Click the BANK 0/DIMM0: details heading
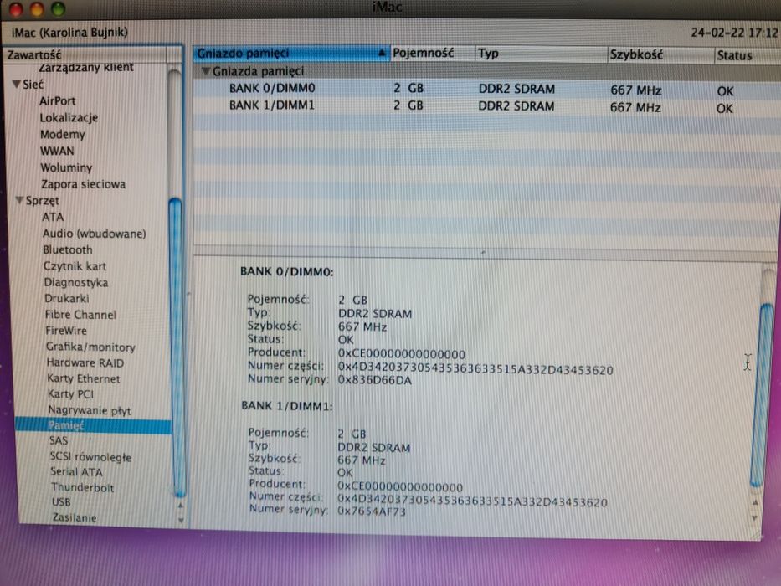The height and width of the screenshot is (586, 781). point(287,272)
